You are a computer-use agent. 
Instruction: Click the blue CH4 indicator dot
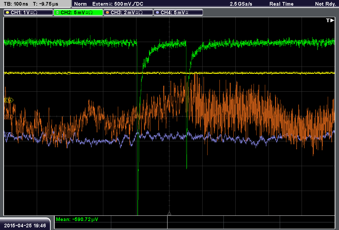(157, 13)
